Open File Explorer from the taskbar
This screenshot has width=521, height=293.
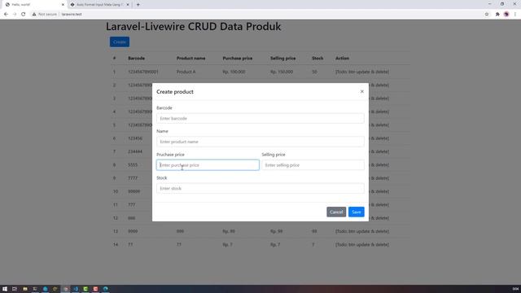(x=25, y=289)
